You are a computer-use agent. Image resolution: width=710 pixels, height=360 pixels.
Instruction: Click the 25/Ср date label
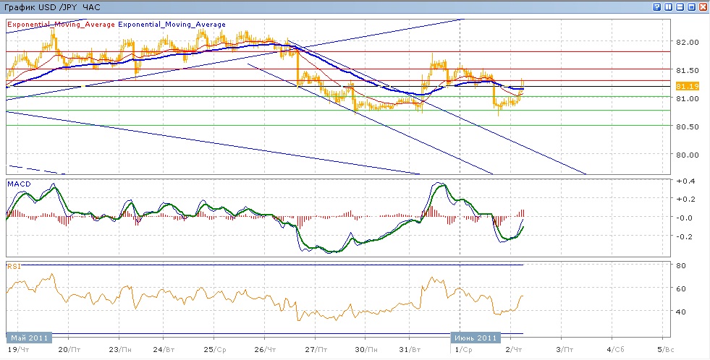pos(215,350)
